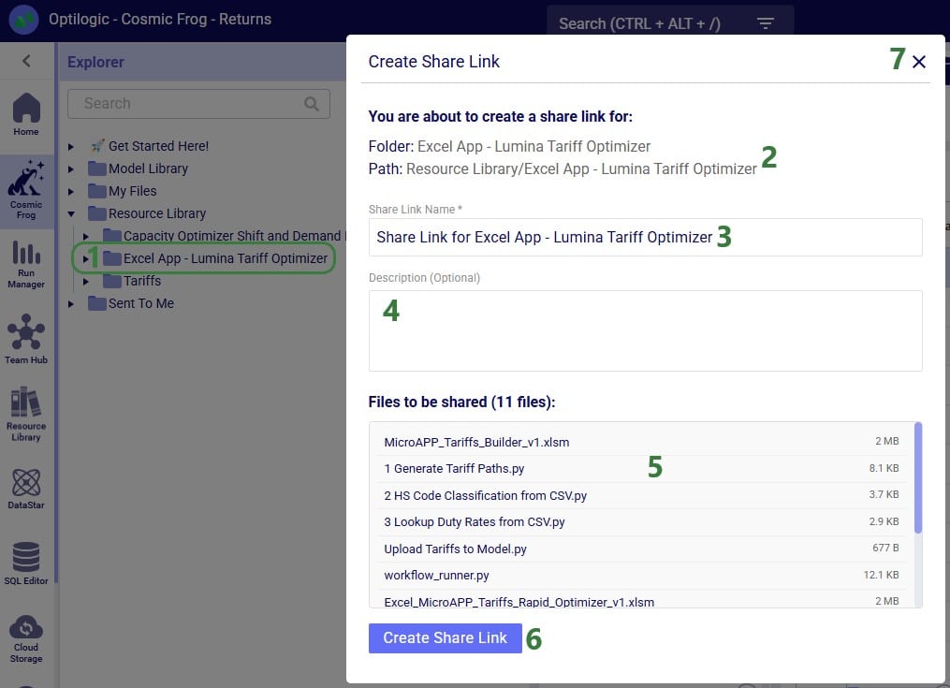The width and height of the screenshot is (950, 688).
Task: Click the rocket icon beside Get Started Here!
Action: [x=97, y=146]
